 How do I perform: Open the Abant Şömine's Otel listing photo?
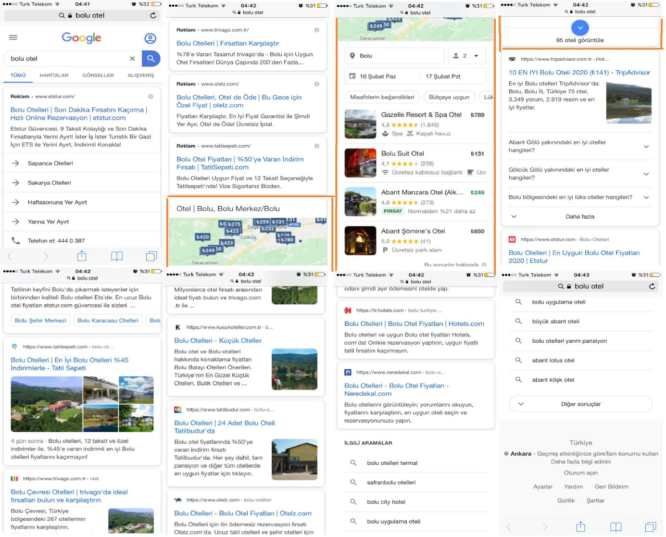[x=360, y=240]
